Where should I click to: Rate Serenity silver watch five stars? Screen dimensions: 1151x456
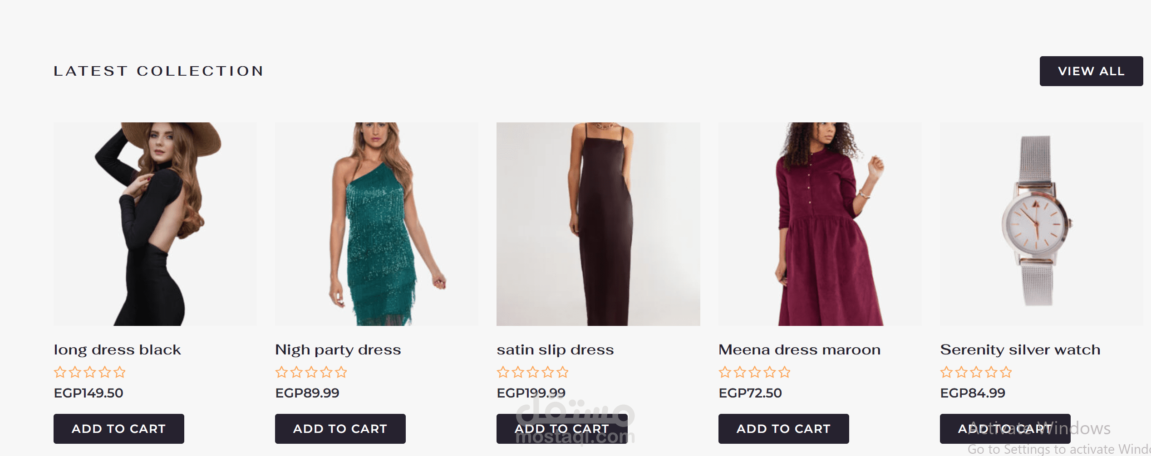[x=1006, y=373]
